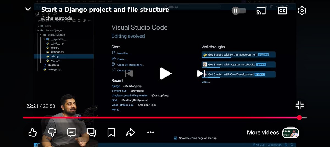Image resolution: width=330 pixels, height=147 pixels.
Task: Open the three-dot more options menu
Action: coord(150,132)
